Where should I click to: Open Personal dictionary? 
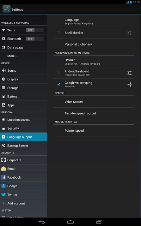coord(94,44)
